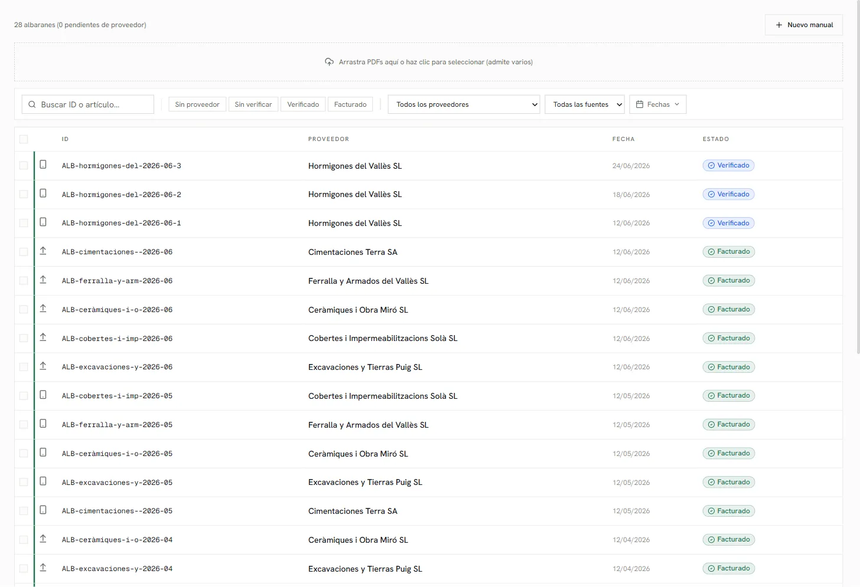Tick checkbox for ALB-cobertes-i-imp-2026-06
Image resolution: width=860 pixels, height=587 pixels.
click(x=24, y=339)
